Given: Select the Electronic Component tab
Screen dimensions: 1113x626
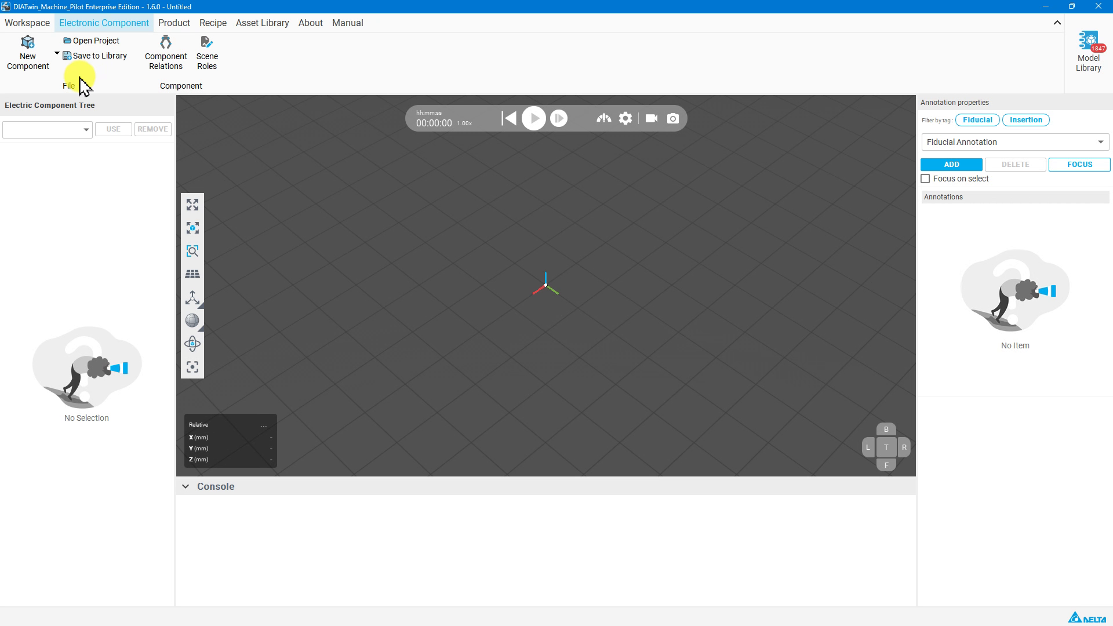Looking at the screenshot, I should [104, 23].
